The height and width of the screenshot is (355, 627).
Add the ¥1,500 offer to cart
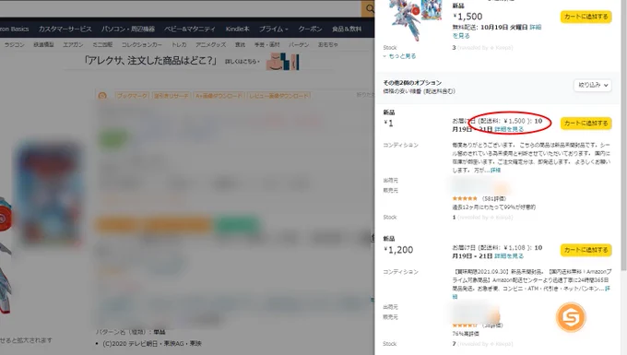coord(586,17)
